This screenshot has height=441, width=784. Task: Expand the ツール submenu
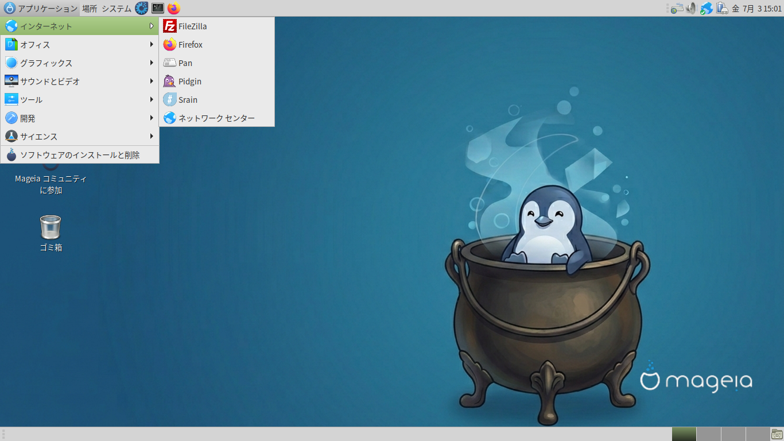[x=80, y=100]
